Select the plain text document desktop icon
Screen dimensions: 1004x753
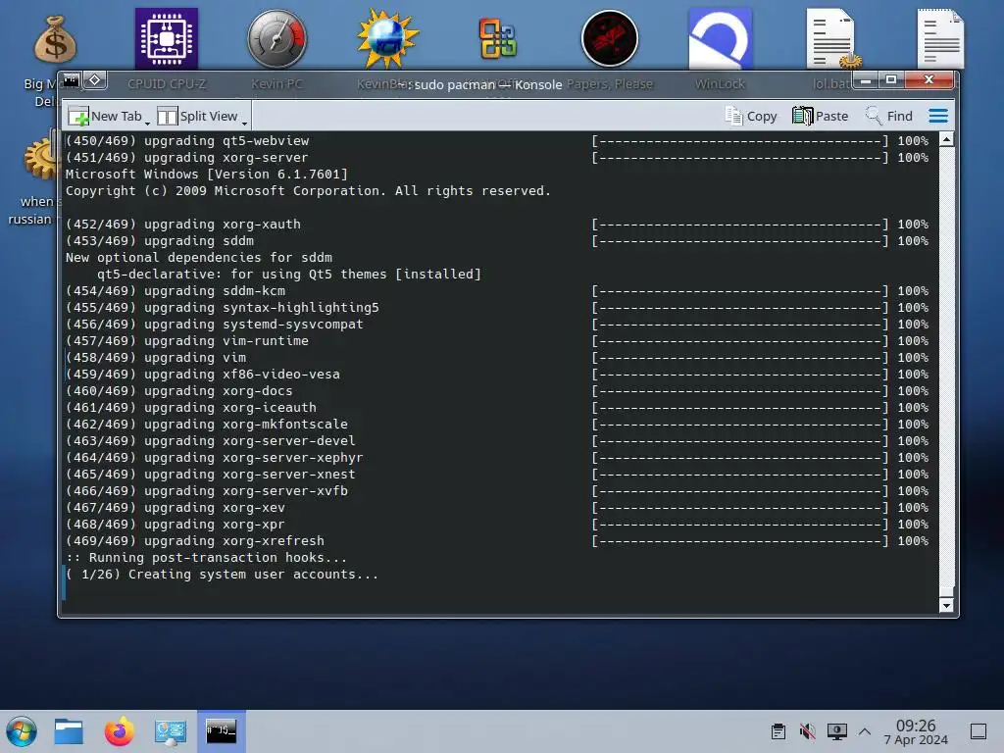click(940, 38)
